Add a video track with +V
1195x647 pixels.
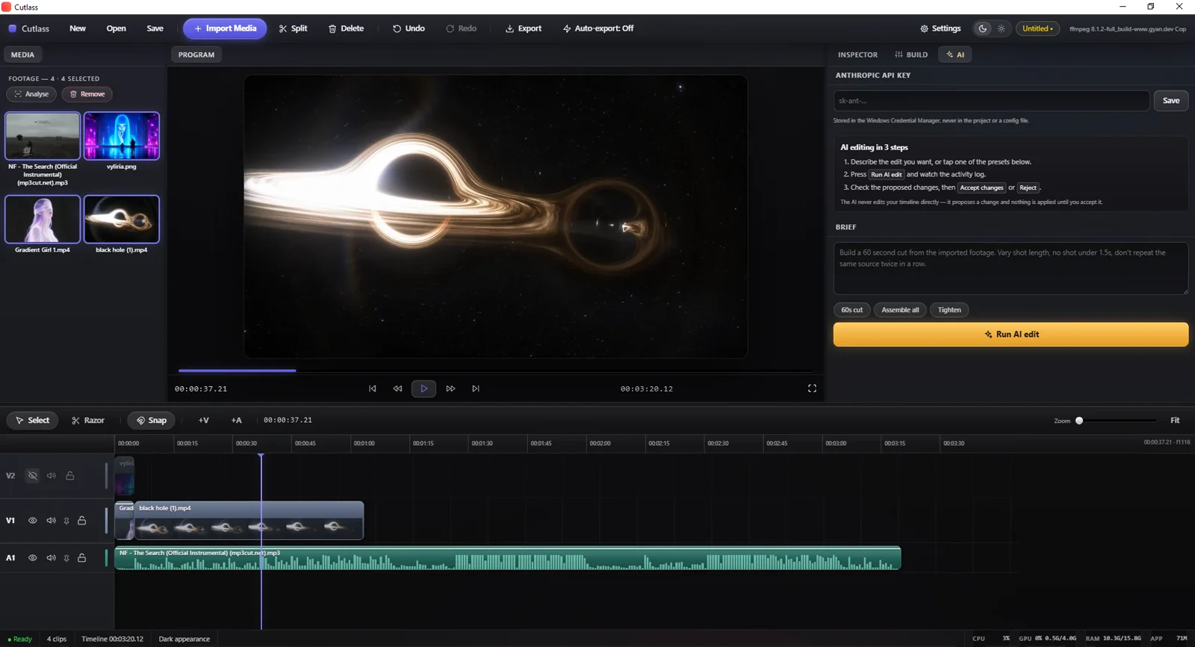click(x=203, y=421)
